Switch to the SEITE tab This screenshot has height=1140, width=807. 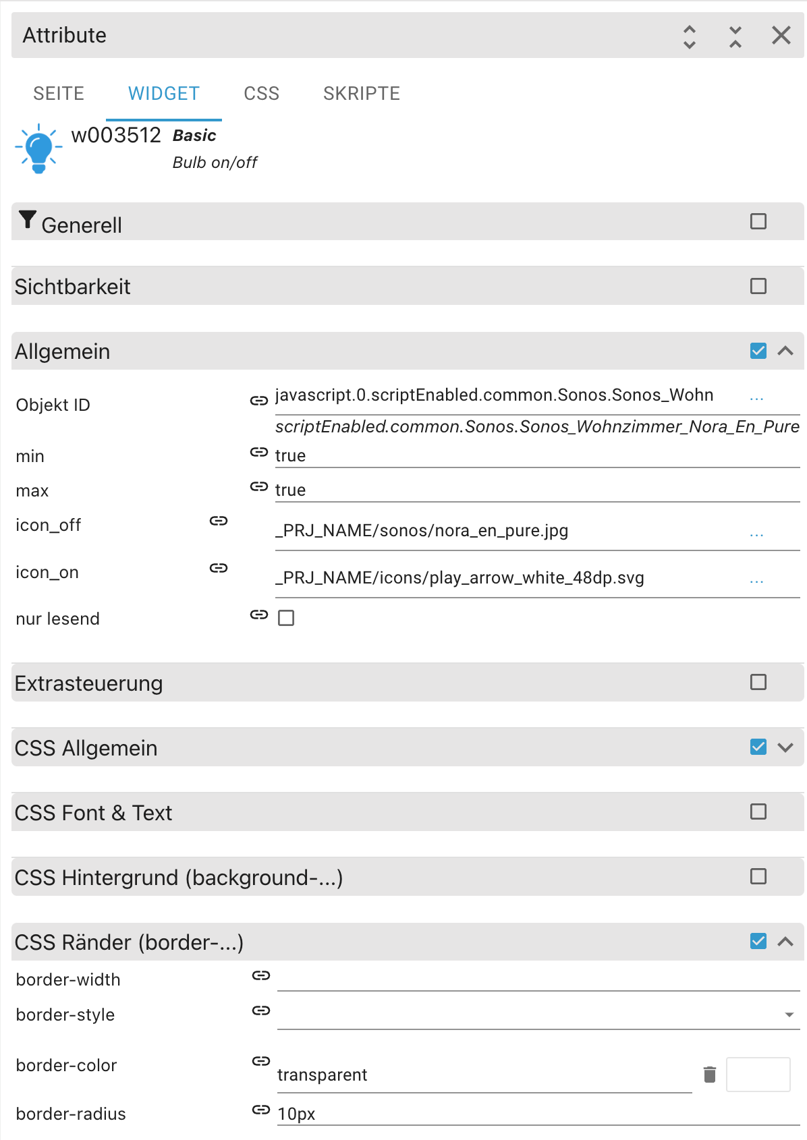(59, 94)
